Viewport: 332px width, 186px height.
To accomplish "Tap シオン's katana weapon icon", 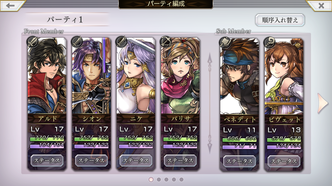I will click(x=77, y=42).
